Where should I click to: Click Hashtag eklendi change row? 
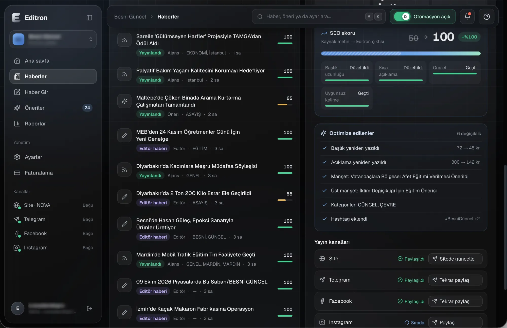tap(401, 219)
